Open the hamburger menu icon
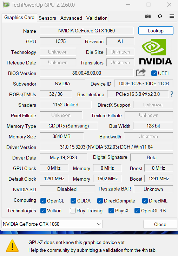Viewport: 178px width, 256px height. [x=172, y=16]
